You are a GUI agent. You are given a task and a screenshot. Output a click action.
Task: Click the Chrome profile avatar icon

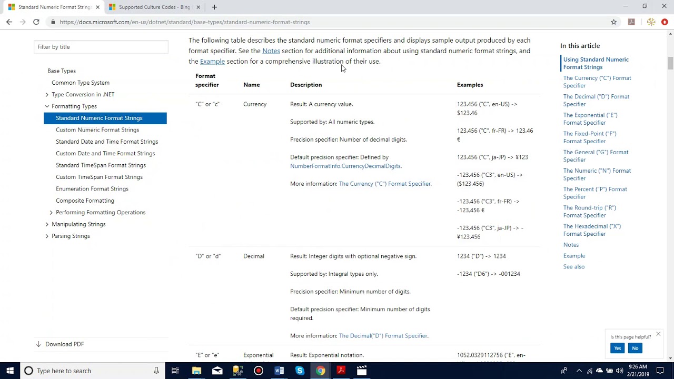coord(651,22)
